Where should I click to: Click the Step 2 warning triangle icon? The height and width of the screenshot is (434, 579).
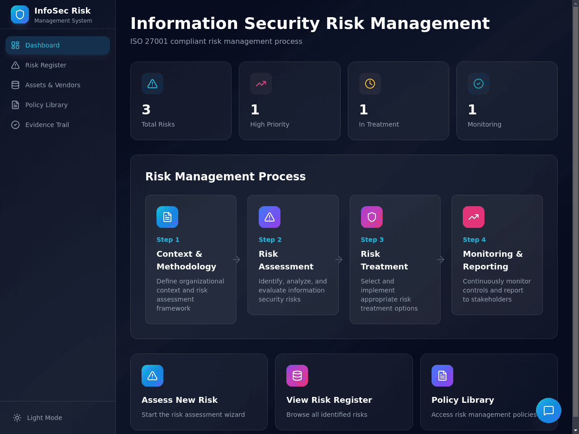tap(270, 217)
